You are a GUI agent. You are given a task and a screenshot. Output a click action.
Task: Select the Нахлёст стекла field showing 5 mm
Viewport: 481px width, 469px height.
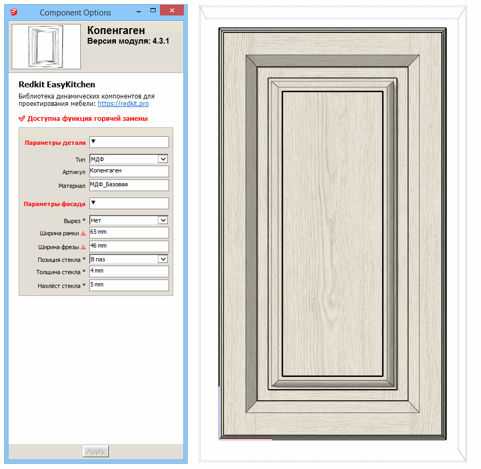129,285
